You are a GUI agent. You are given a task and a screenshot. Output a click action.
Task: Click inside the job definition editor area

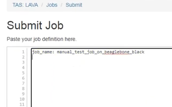(x=102, y=78)
